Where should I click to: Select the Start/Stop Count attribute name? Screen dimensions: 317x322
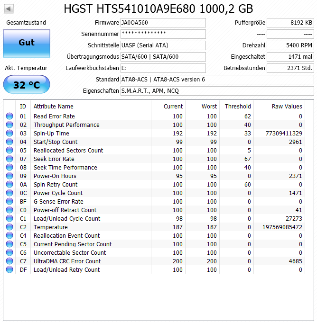tap(56, 142)
